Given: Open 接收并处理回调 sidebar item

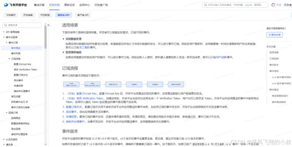Looking at the screenshot, I should pyautogui.click(x=19, y=134).
